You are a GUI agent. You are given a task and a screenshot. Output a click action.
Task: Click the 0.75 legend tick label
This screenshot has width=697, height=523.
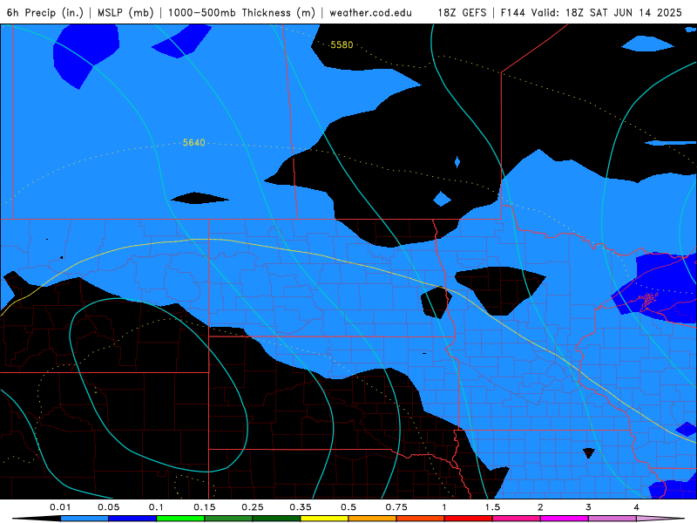pyautogui.click(x=396, y=507)
